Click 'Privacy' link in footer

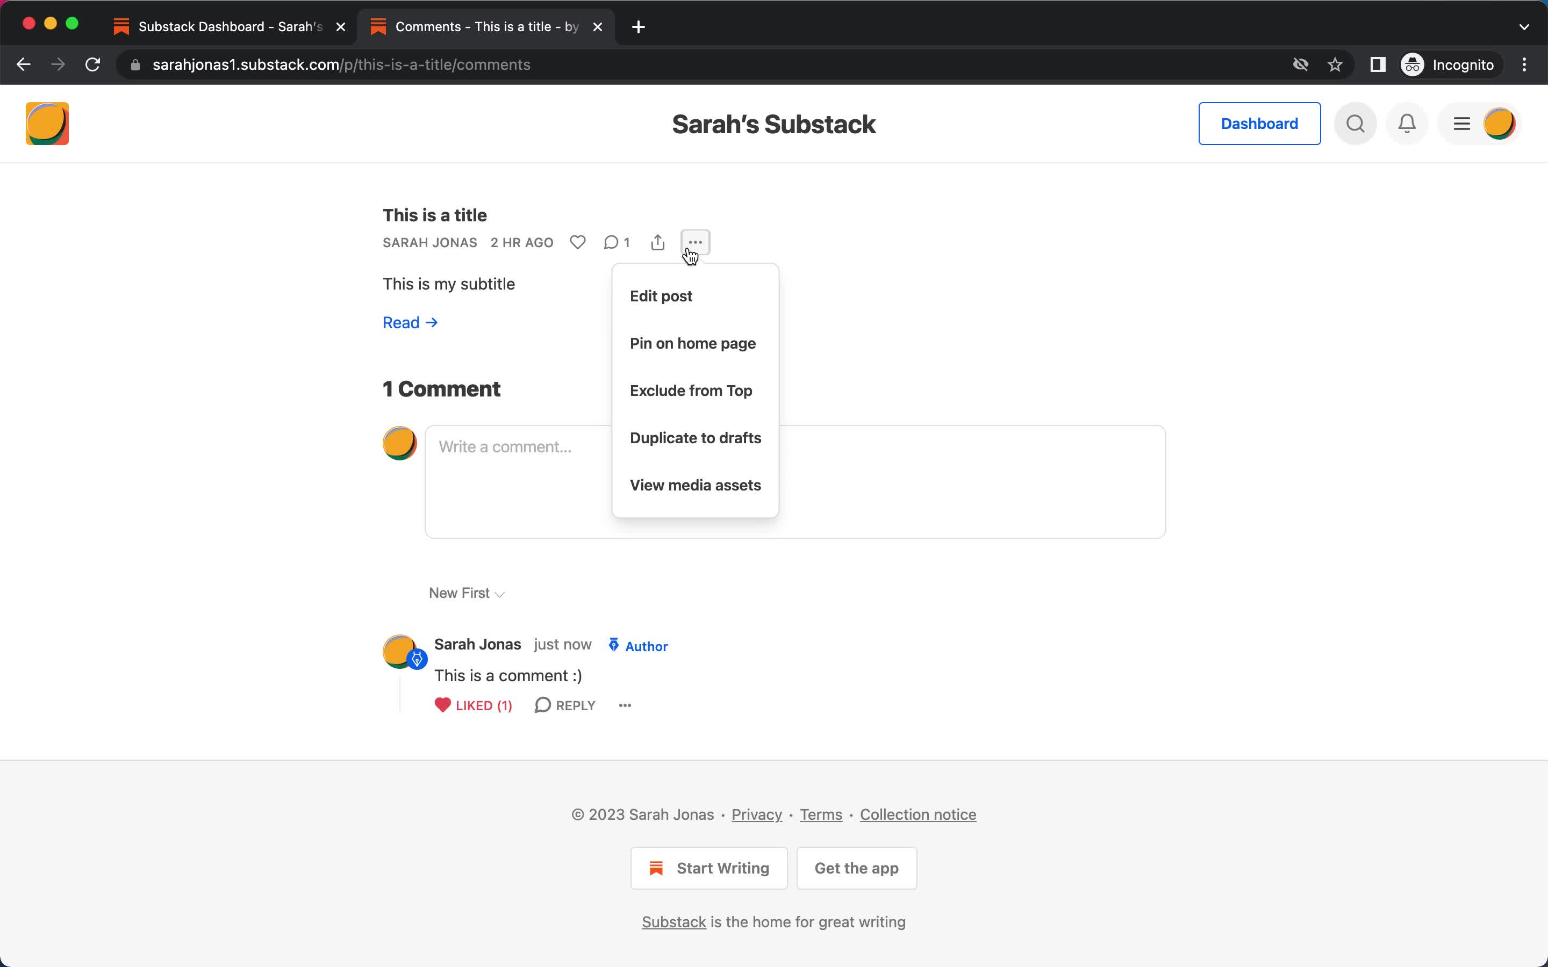757,813
